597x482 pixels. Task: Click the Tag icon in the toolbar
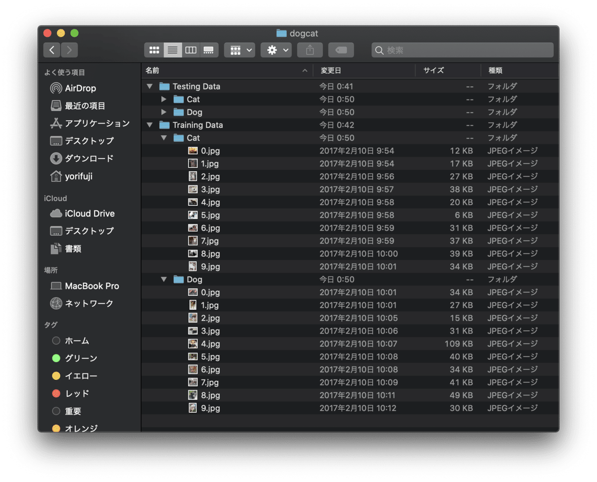click(341, 50)
